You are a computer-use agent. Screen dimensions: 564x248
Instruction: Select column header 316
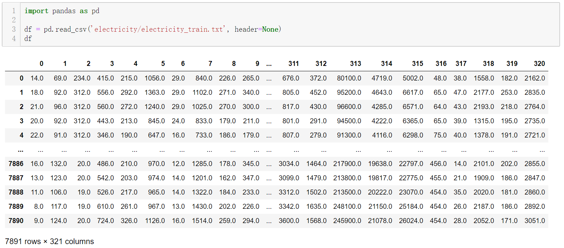coord(441,64)
